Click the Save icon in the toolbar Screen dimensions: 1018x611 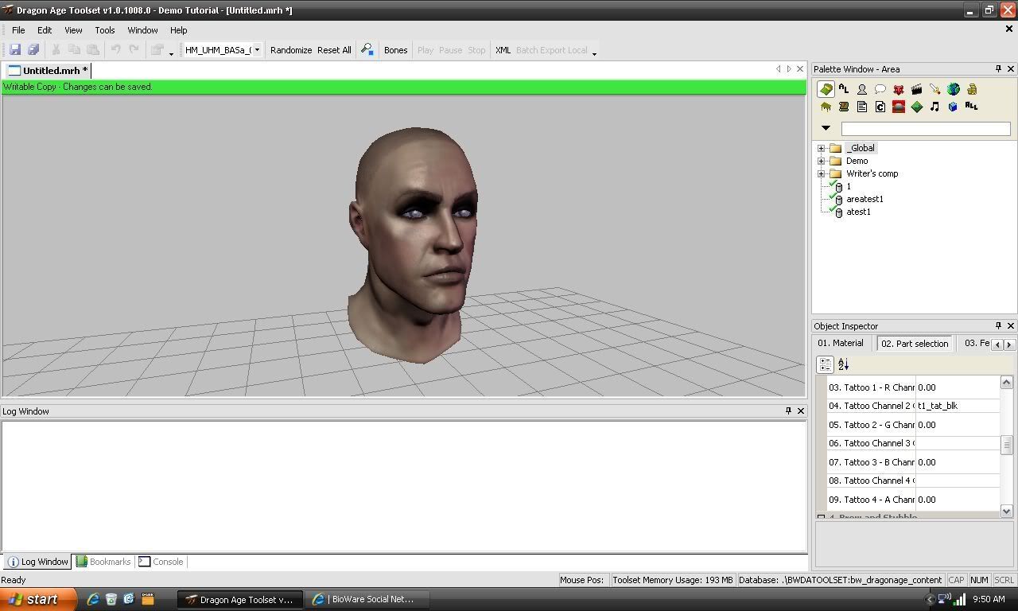(x=14, y=50)
